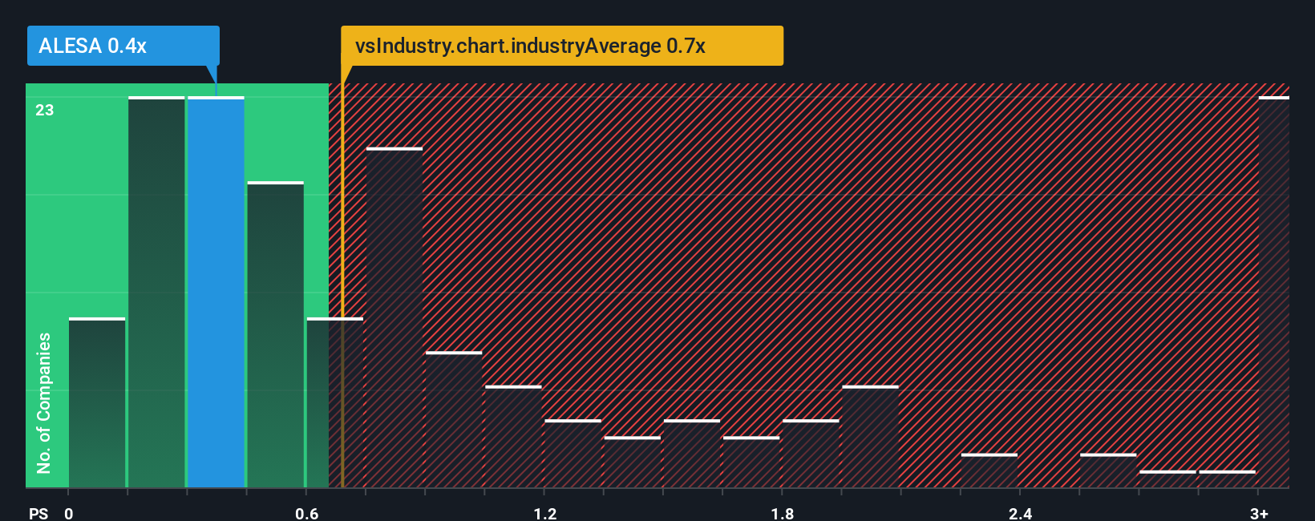Select the blue ALESA histogram bar
This screenshot has height=521, width=1315.
click(x=216, y=292)
